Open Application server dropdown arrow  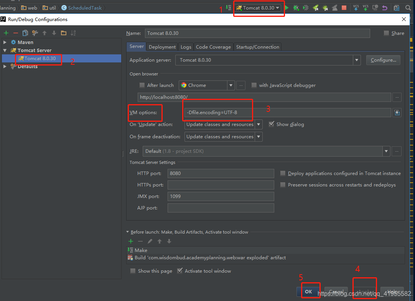[357, 60]
